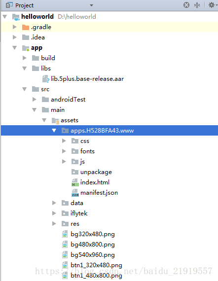218x281 pixels.
Task: Click the collapse all icon
Action: click(197, 5)
